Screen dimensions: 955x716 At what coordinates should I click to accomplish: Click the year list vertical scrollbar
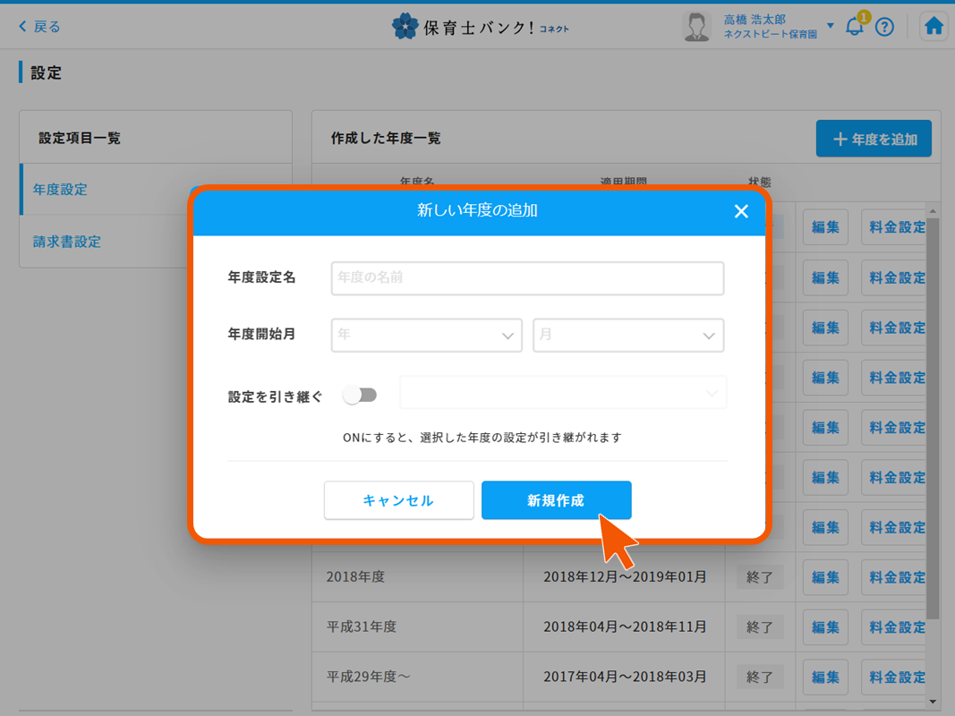[x=934, y=412]
